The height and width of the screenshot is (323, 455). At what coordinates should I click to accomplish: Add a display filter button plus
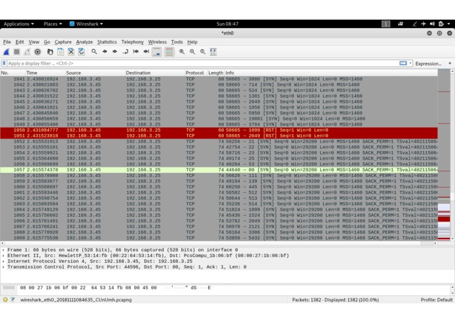pyautogui.click(x=450, y=63)
